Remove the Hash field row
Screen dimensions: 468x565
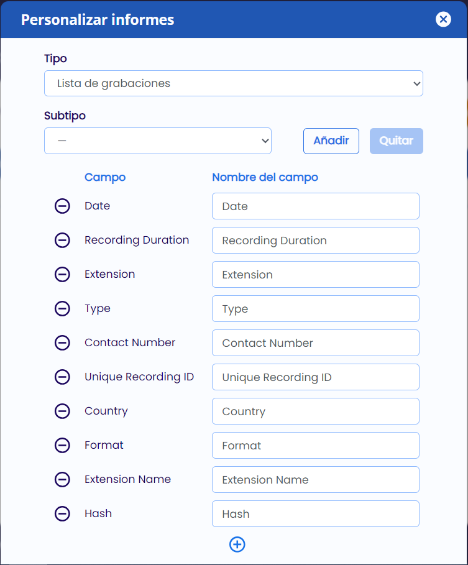click(62, 514)
